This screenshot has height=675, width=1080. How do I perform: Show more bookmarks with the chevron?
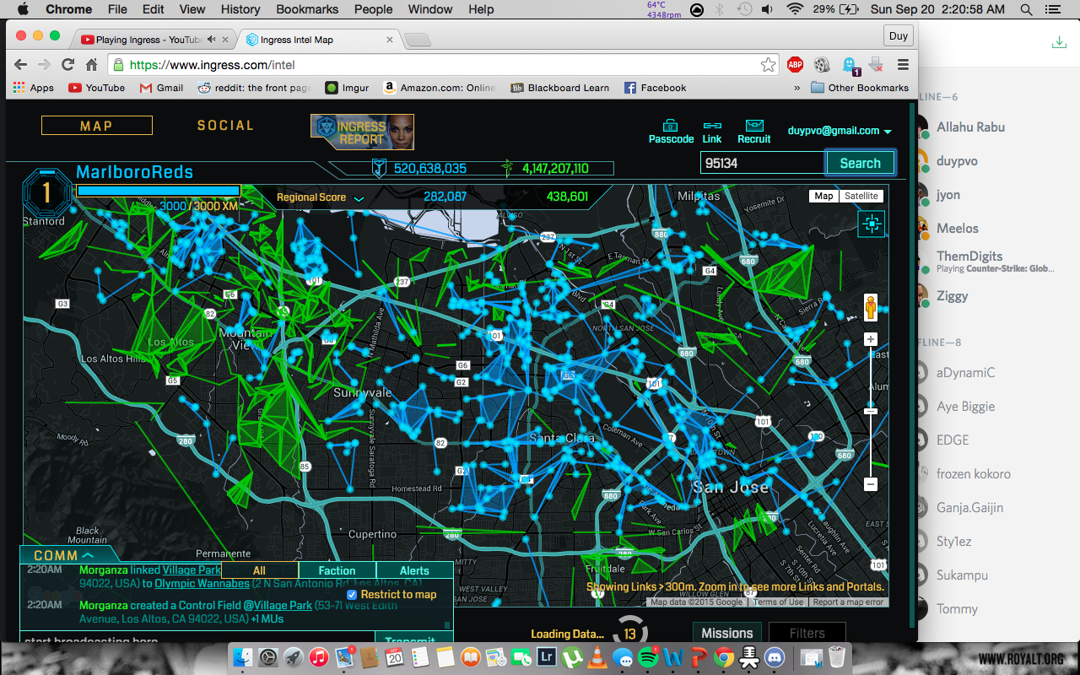pyautogui.click(x=796, y=88)
